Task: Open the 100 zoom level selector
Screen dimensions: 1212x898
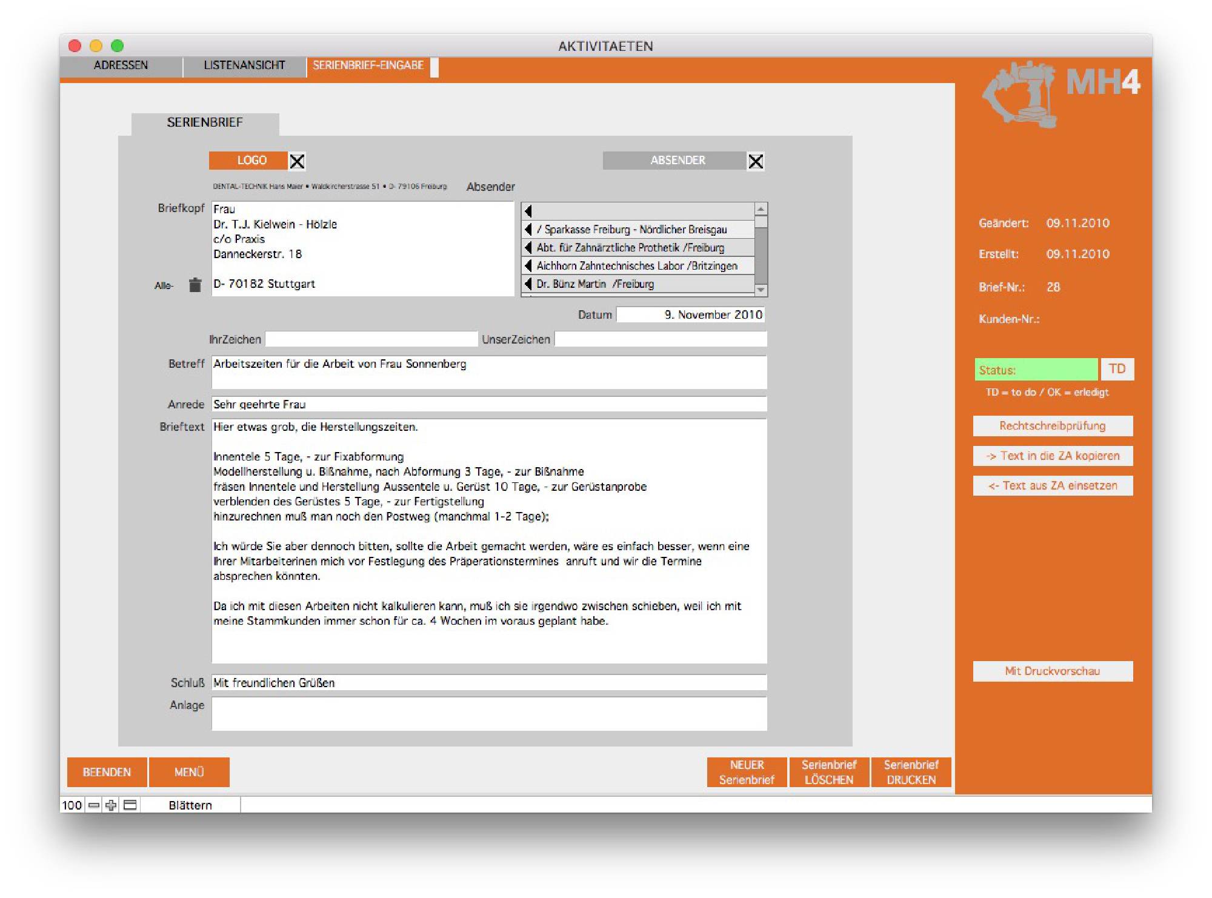Action: point(72,805)
